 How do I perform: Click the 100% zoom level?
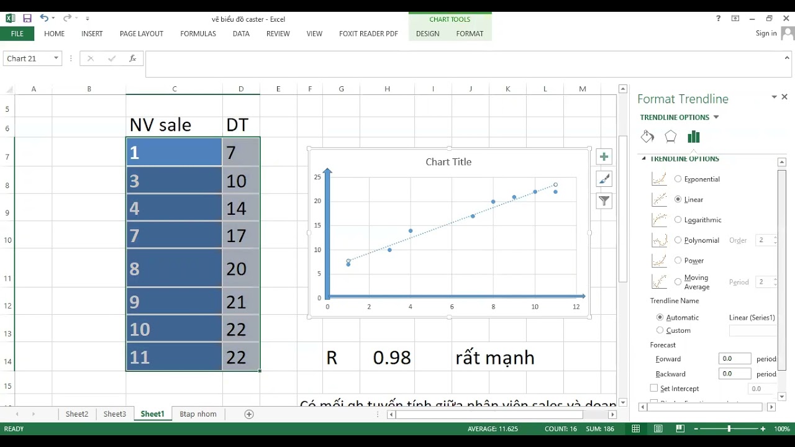point(782,429)
